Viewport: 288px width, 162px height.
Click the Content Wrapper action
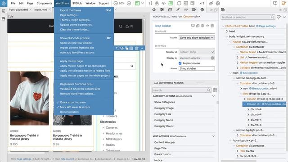[165, 142]
